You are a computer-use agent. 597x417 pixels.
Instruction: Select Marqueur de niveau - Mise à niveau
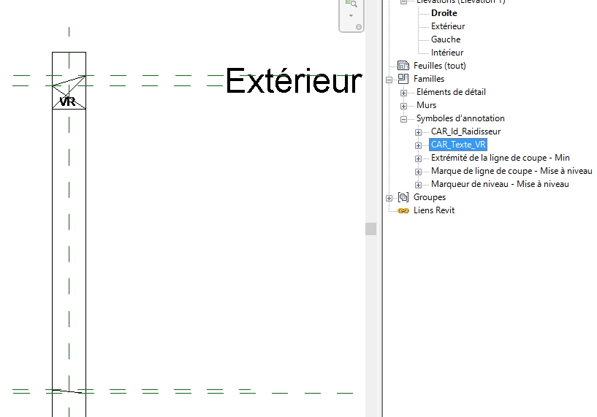pyautogui.click(x=499, y=184)
